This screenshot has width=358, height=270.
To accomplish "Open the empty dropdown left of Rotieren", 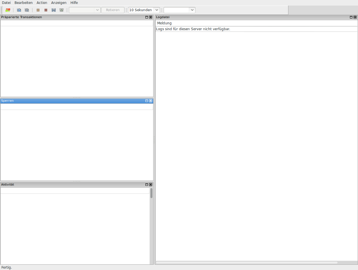I will click(x=85, y=10).
